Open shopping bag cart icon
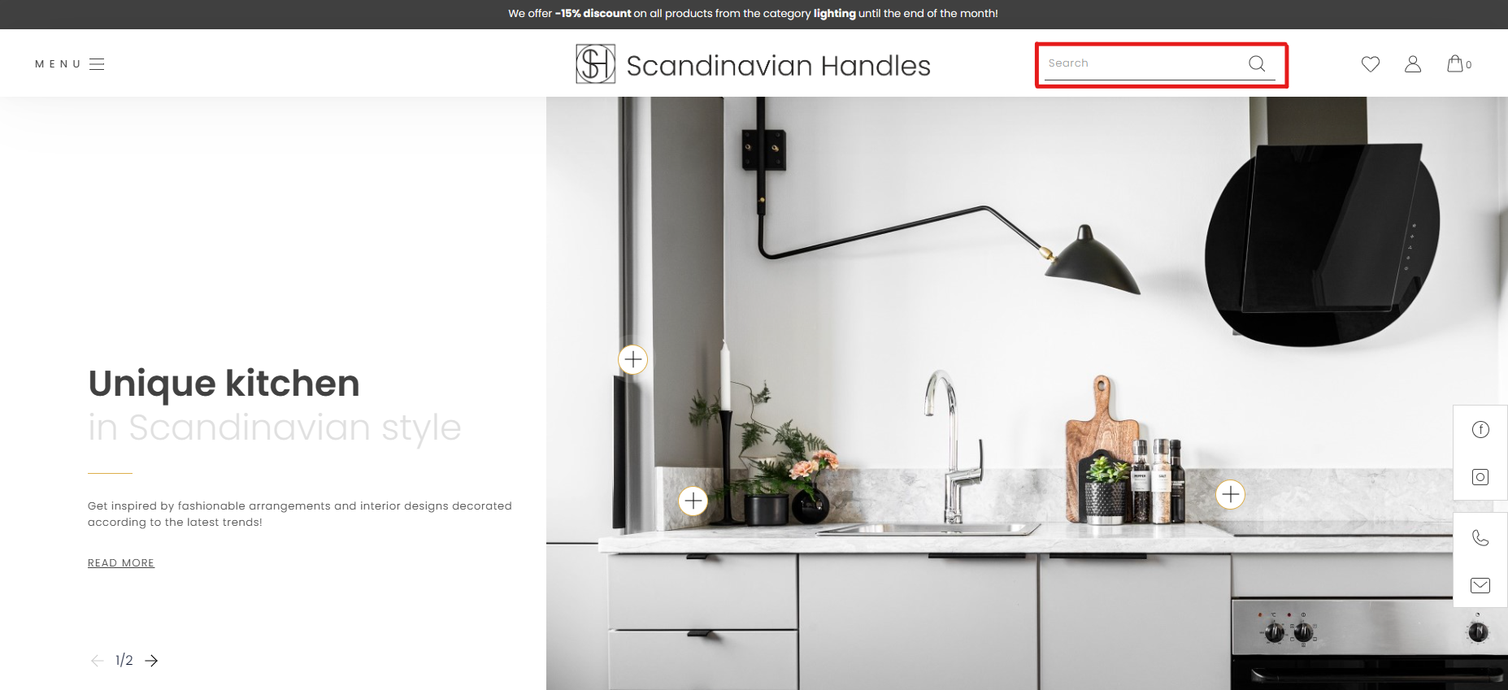Viewport: 1508px width, 690px height. click(x=1455, y=63)
